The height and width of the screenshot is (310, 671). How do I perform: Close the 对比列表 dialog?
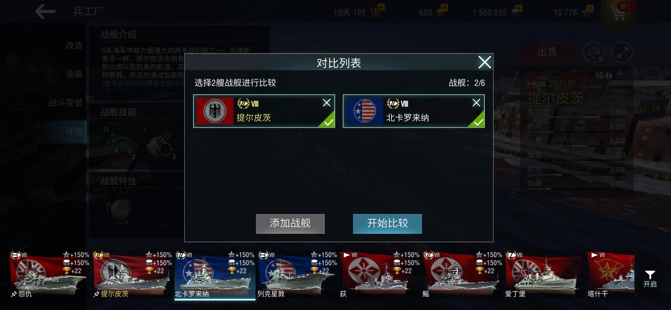click(x=484, y=62)
